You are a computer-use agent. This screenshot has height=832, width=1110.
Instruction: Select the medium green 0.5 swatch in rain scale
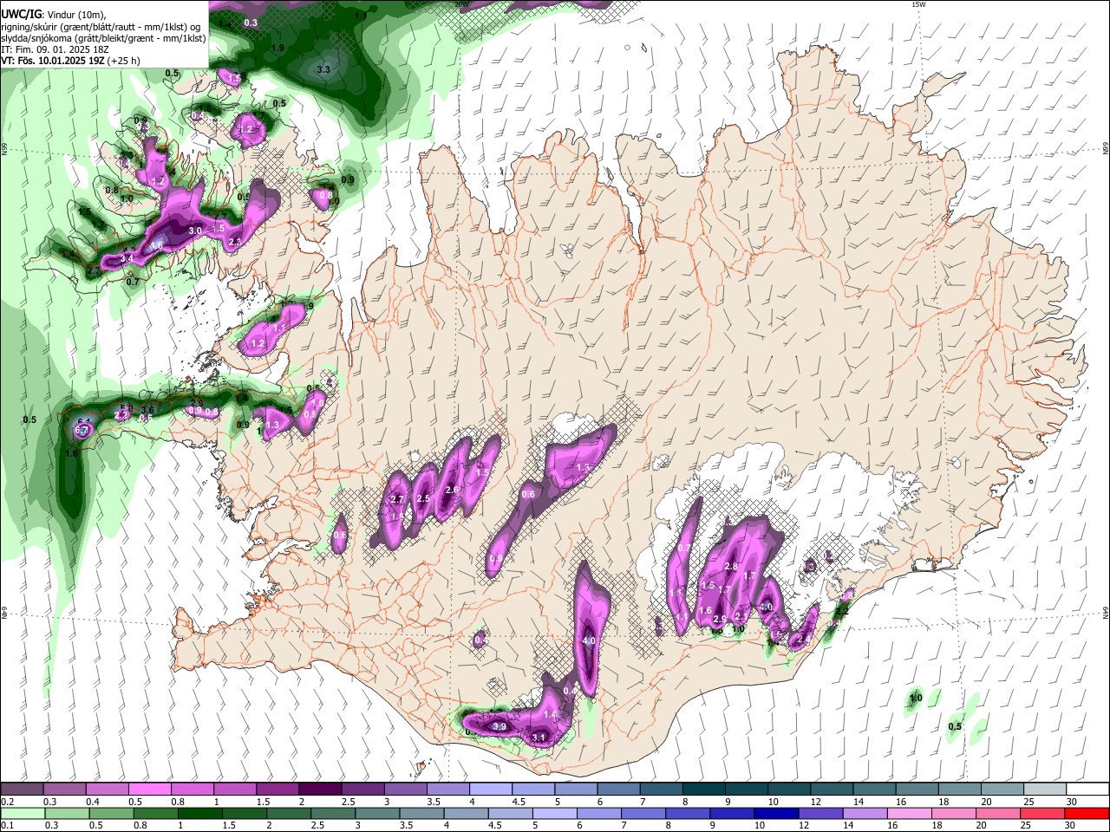click(111, 813)
